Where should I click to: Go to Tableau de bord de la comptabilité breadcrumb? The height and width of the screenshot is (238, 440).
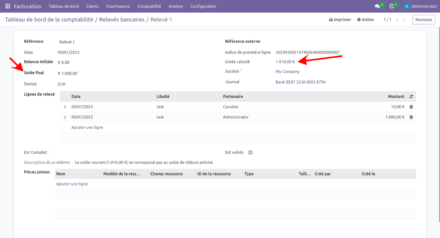pyautogui.click(x=49, y=20)
